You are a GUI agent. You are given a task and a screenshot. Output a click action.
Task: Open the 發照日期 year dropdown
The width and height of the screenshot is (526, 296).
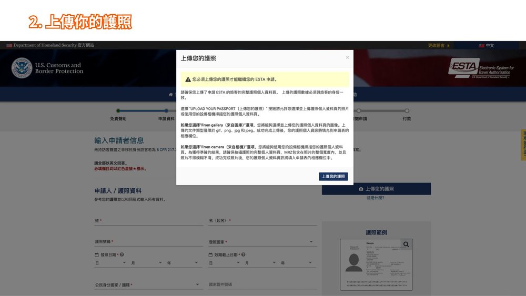184,263
